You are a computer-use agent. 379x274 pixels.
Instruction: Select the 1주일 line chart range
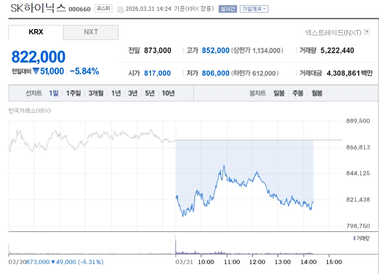tap(73, 93)
